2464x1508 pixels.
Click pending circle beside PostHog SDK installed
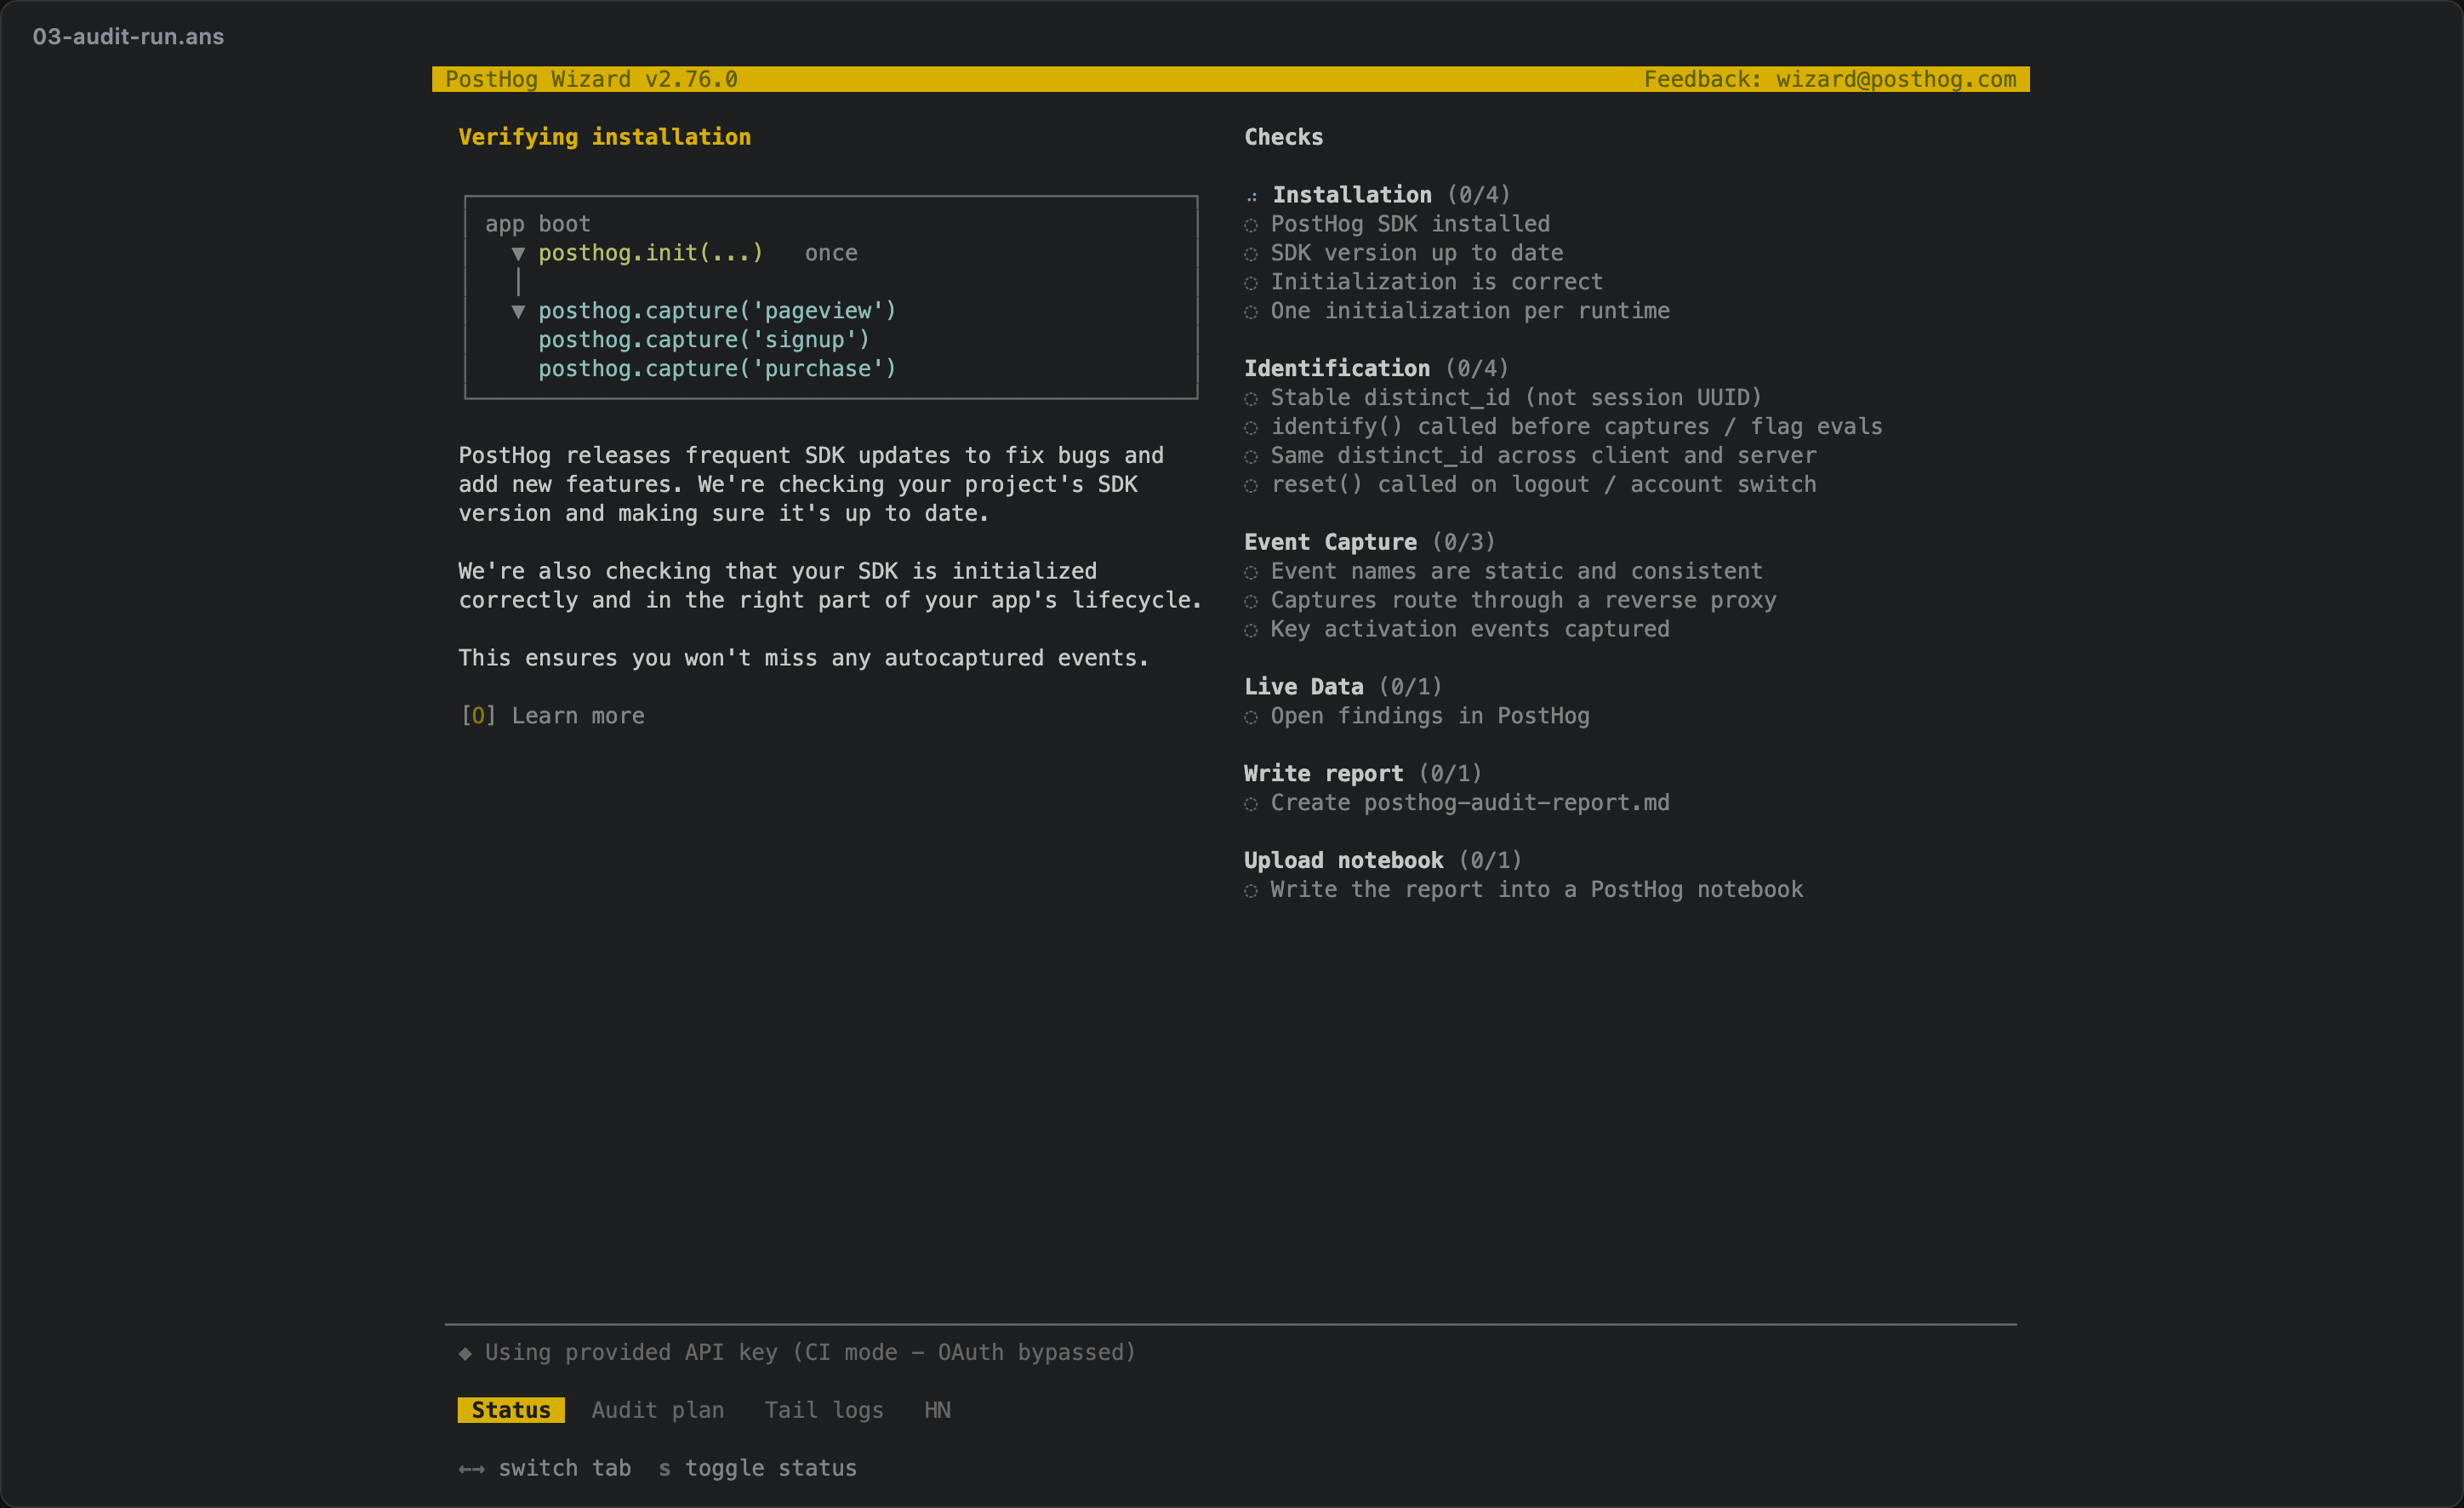click(x=1251, y=225)
